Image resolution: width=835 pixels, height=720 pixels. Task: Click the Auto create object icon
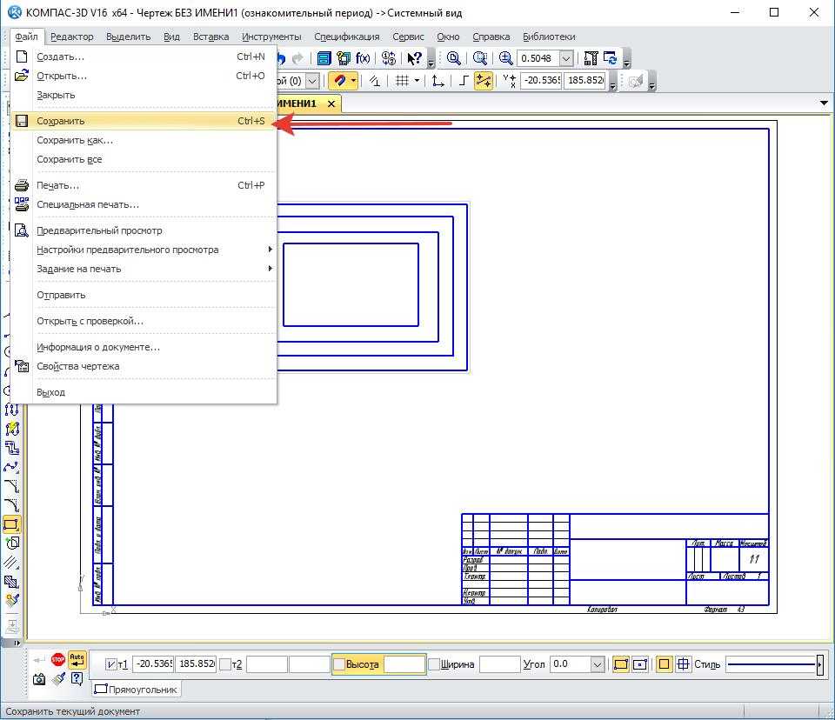click(77, 660)
